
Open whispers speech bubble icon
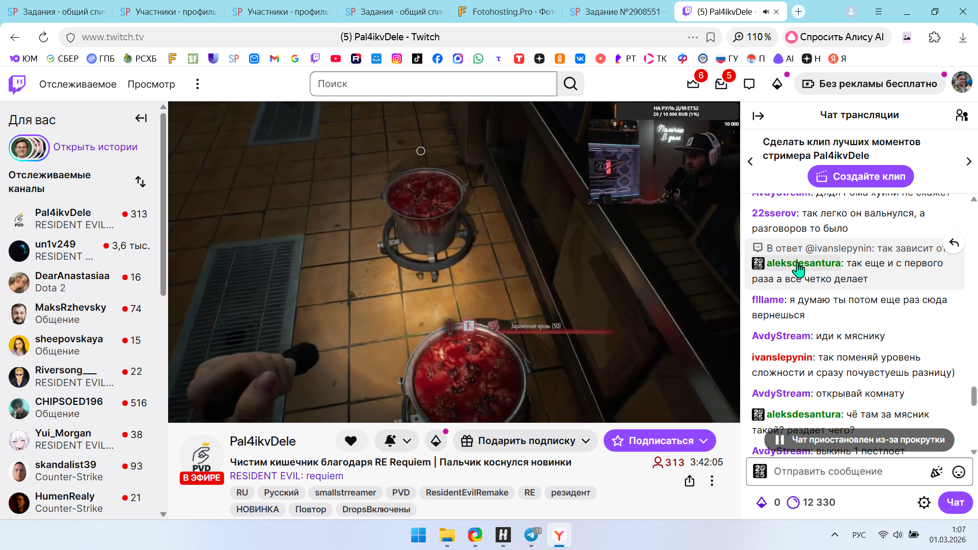(749, 84)
